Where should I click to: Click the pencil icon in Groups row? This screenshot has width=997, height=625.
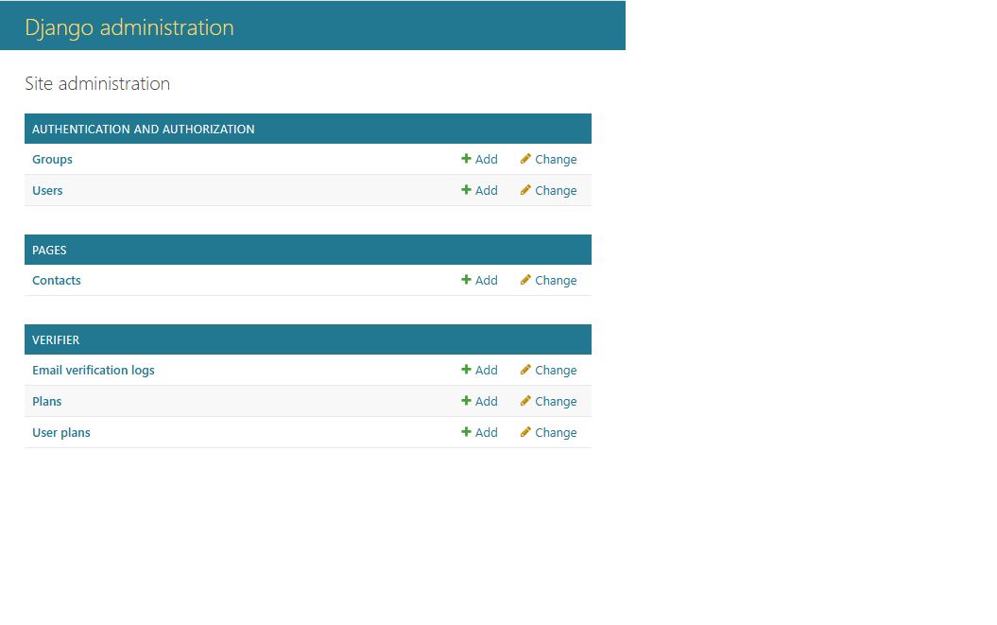(525, 159)
